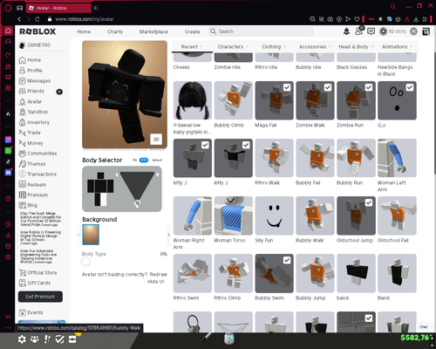Show previous background with left arrow
The image size is (436, 349).
coord(78,235)
